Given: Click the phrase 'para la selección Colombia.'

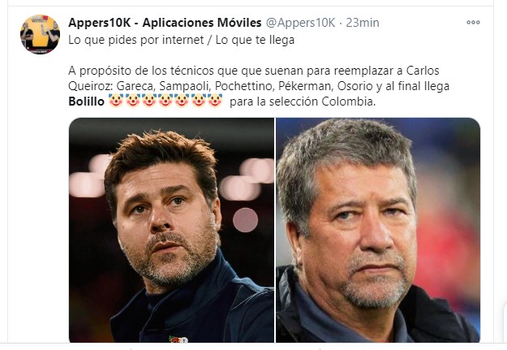Looking at the screenshot, I should (x=303, y=102).
